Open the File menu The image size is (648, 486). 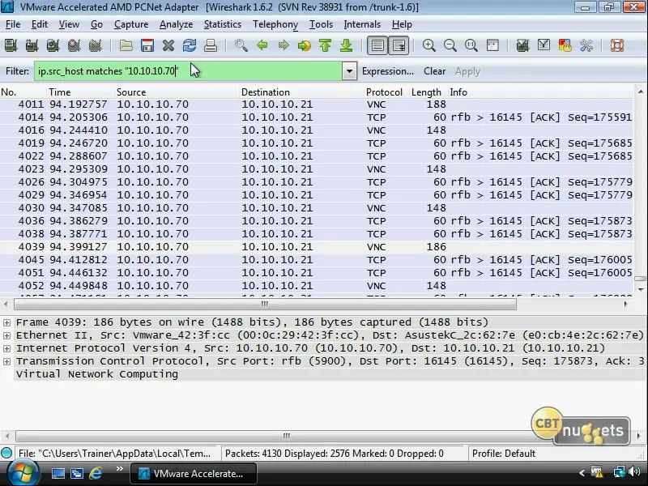tap(13, 24)
